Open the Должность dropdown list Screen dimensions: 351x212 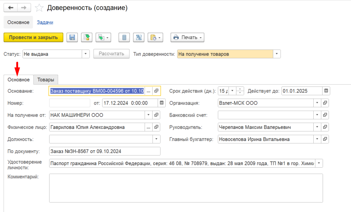[x=156, y=139]
